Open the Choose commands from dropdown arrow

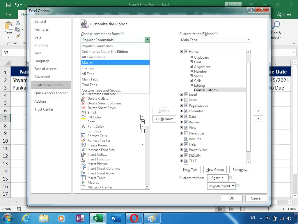click(147, 40)
